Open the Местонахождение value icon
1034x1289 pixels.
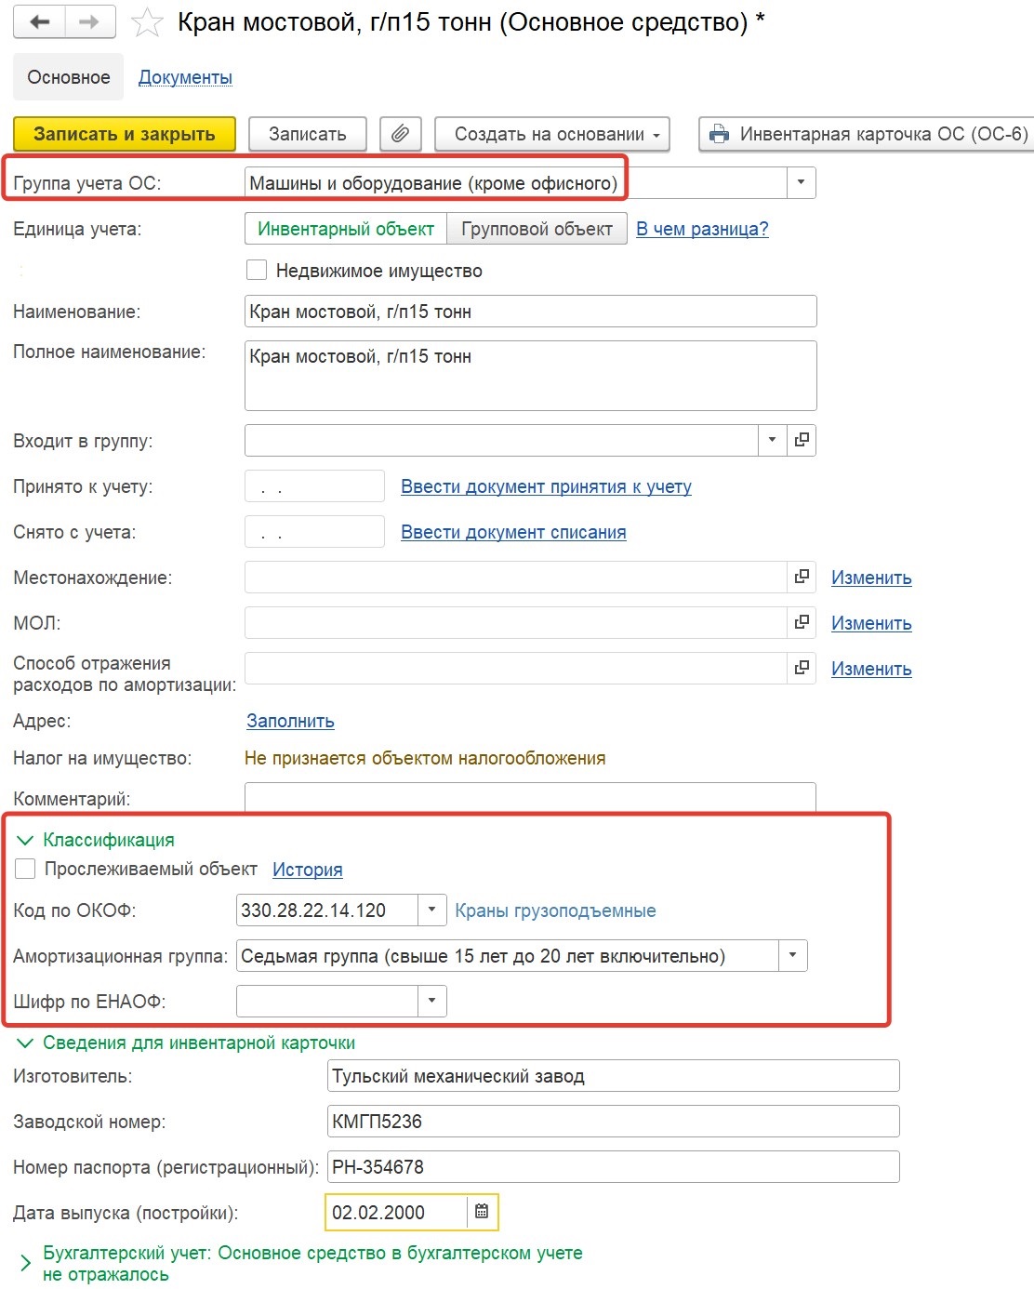click(x=802, y=577)
